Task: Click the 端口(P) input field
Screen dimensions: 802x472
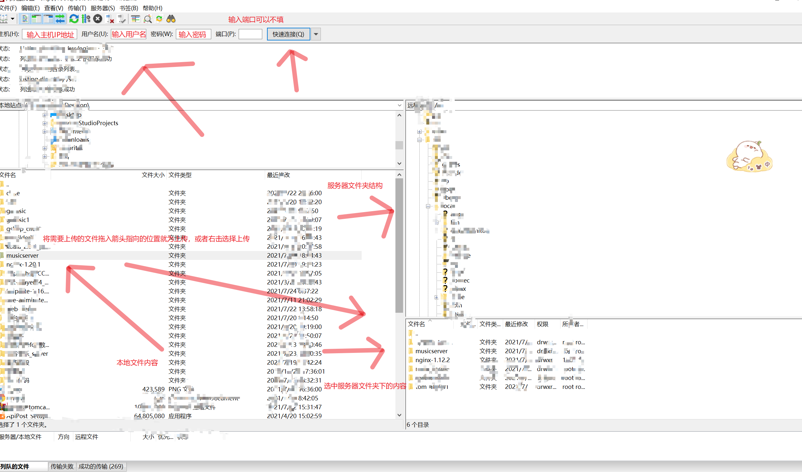Action: 250,34
